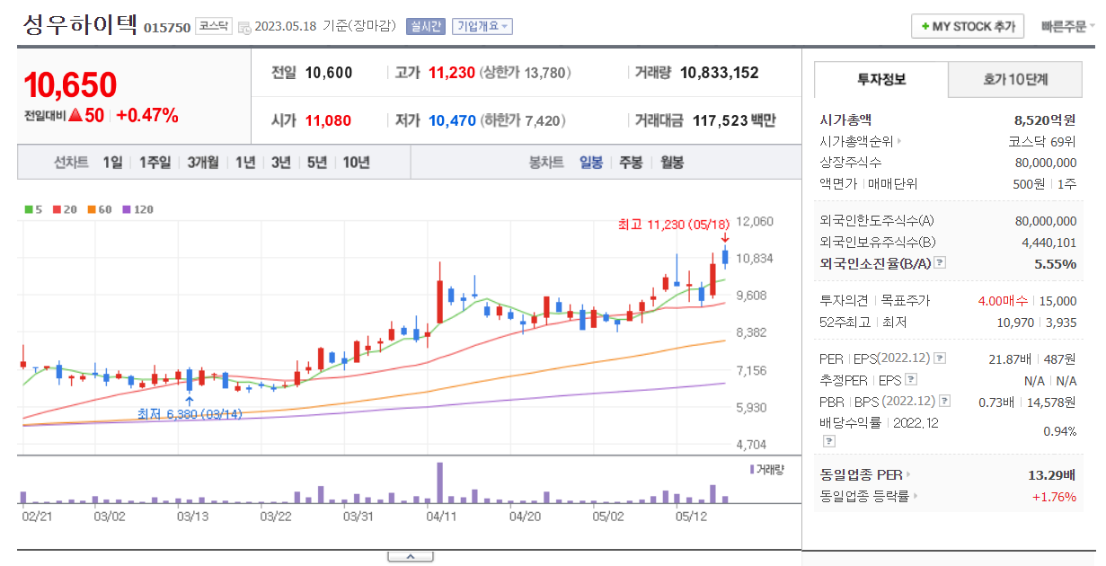Open the 동일업종 등락률 link
1106x566 pixels.
click(864, 497)
